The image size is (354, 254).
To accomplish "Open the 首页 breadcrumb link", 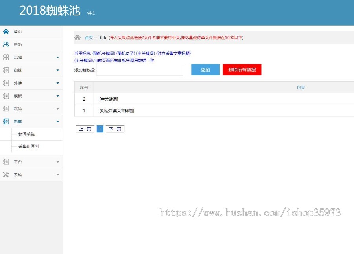I will (88, 37).
